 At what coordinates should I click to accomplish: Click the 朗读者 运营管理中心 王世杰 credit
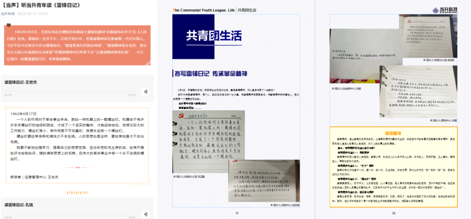pos(34,177)
